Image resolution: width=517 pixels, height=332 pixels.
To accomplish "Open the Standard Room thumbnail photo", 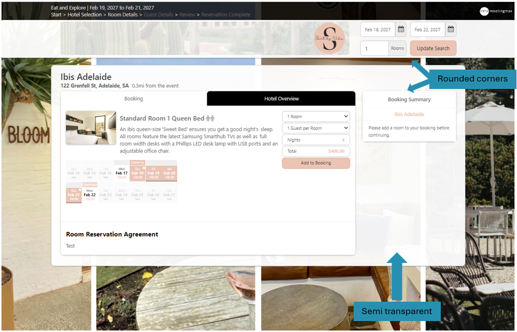I will click(91, 128).
